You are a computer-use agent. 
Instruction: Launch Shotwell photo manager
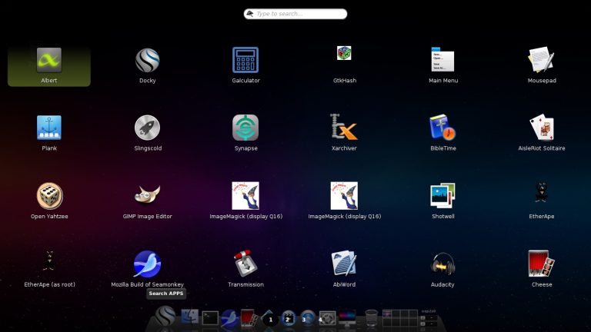point(442,196)
